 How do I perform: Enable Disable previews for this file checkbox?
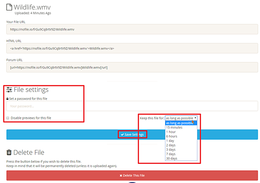8,118
